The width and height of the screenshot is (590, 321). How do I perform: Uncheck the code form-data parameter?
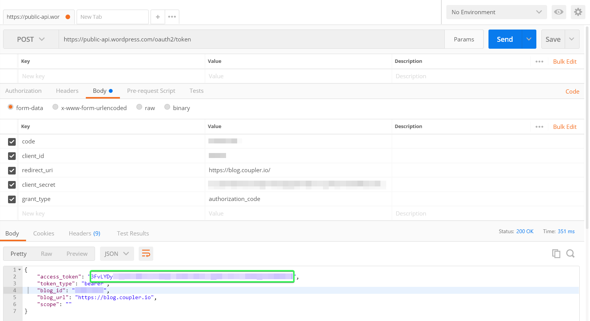[x=12, y=142]
